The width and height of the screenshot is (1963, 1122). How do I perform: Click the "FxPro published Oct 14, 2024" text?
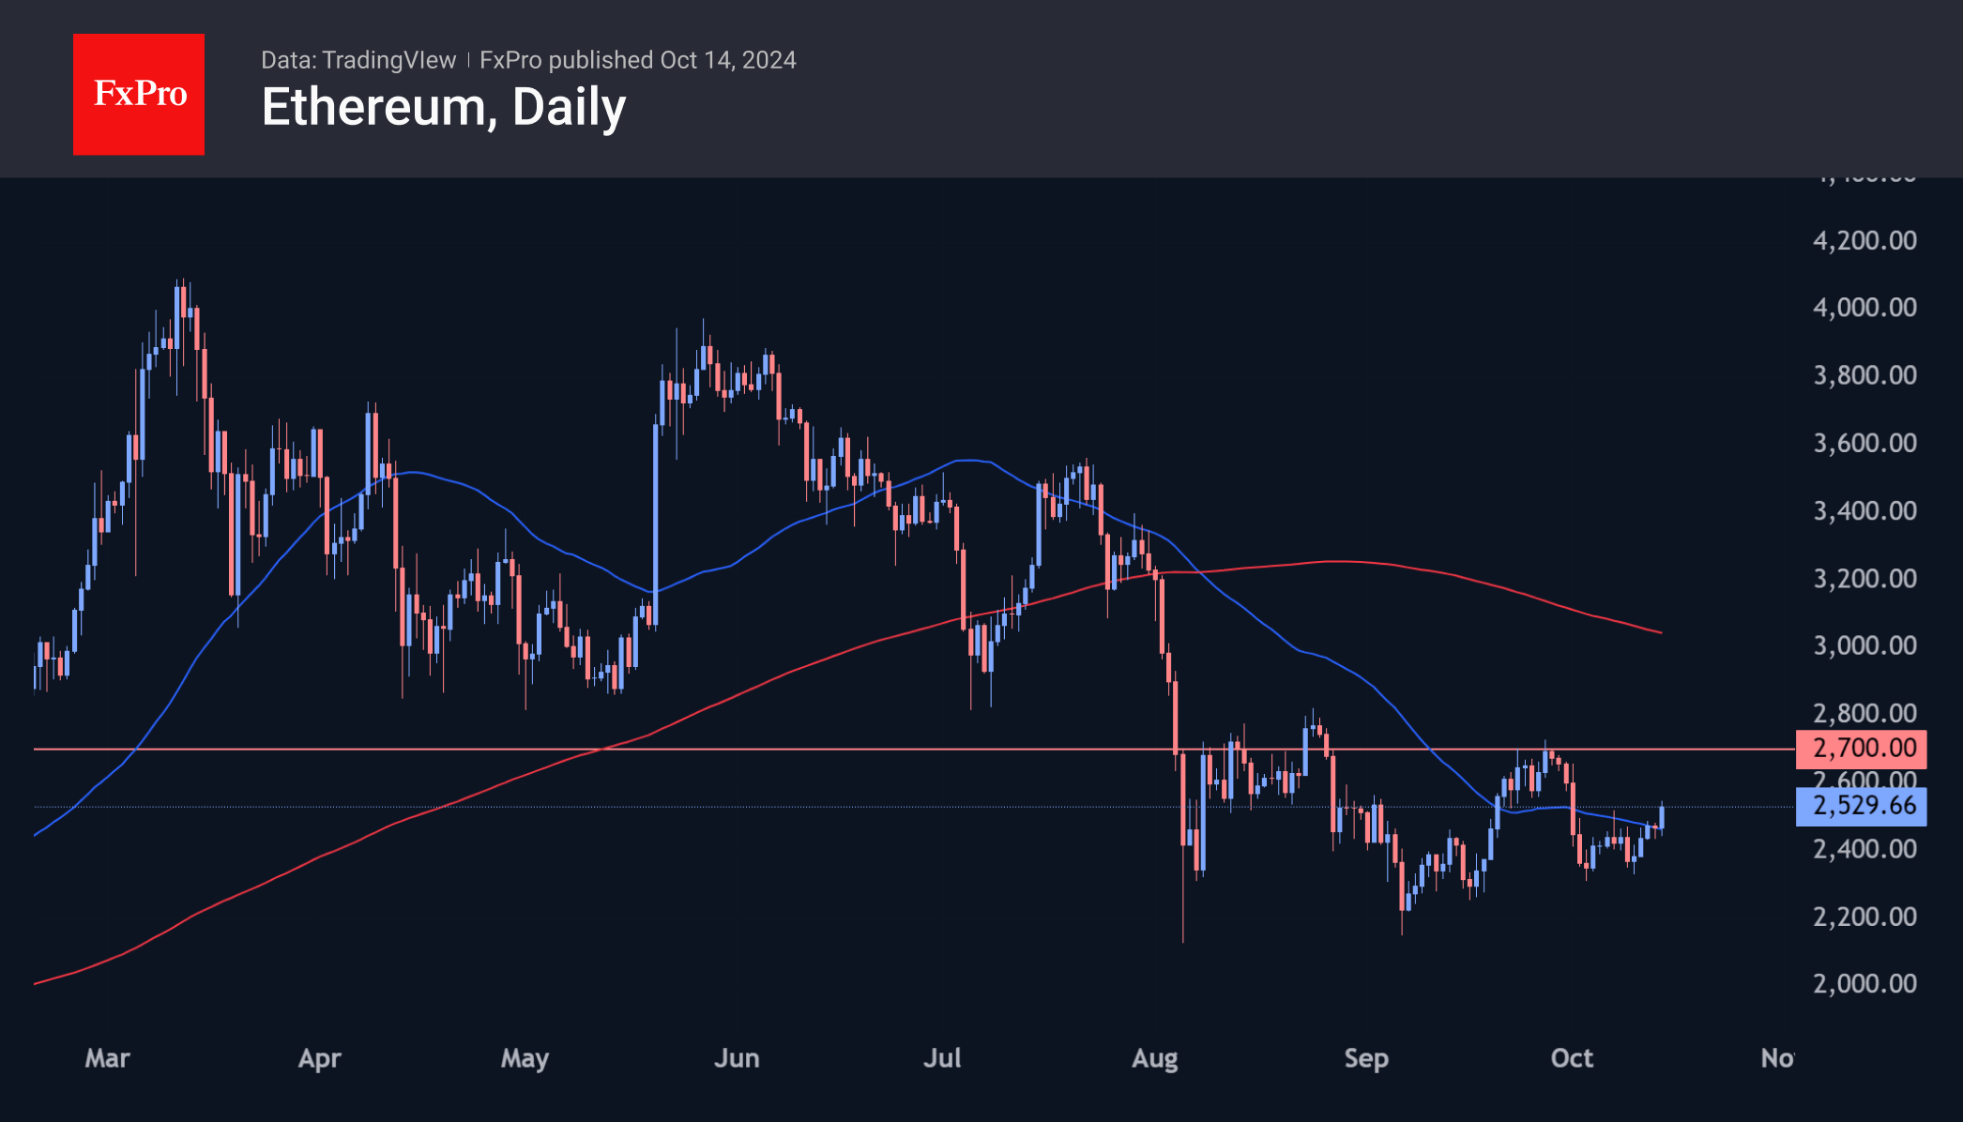(x=638, y=60)
